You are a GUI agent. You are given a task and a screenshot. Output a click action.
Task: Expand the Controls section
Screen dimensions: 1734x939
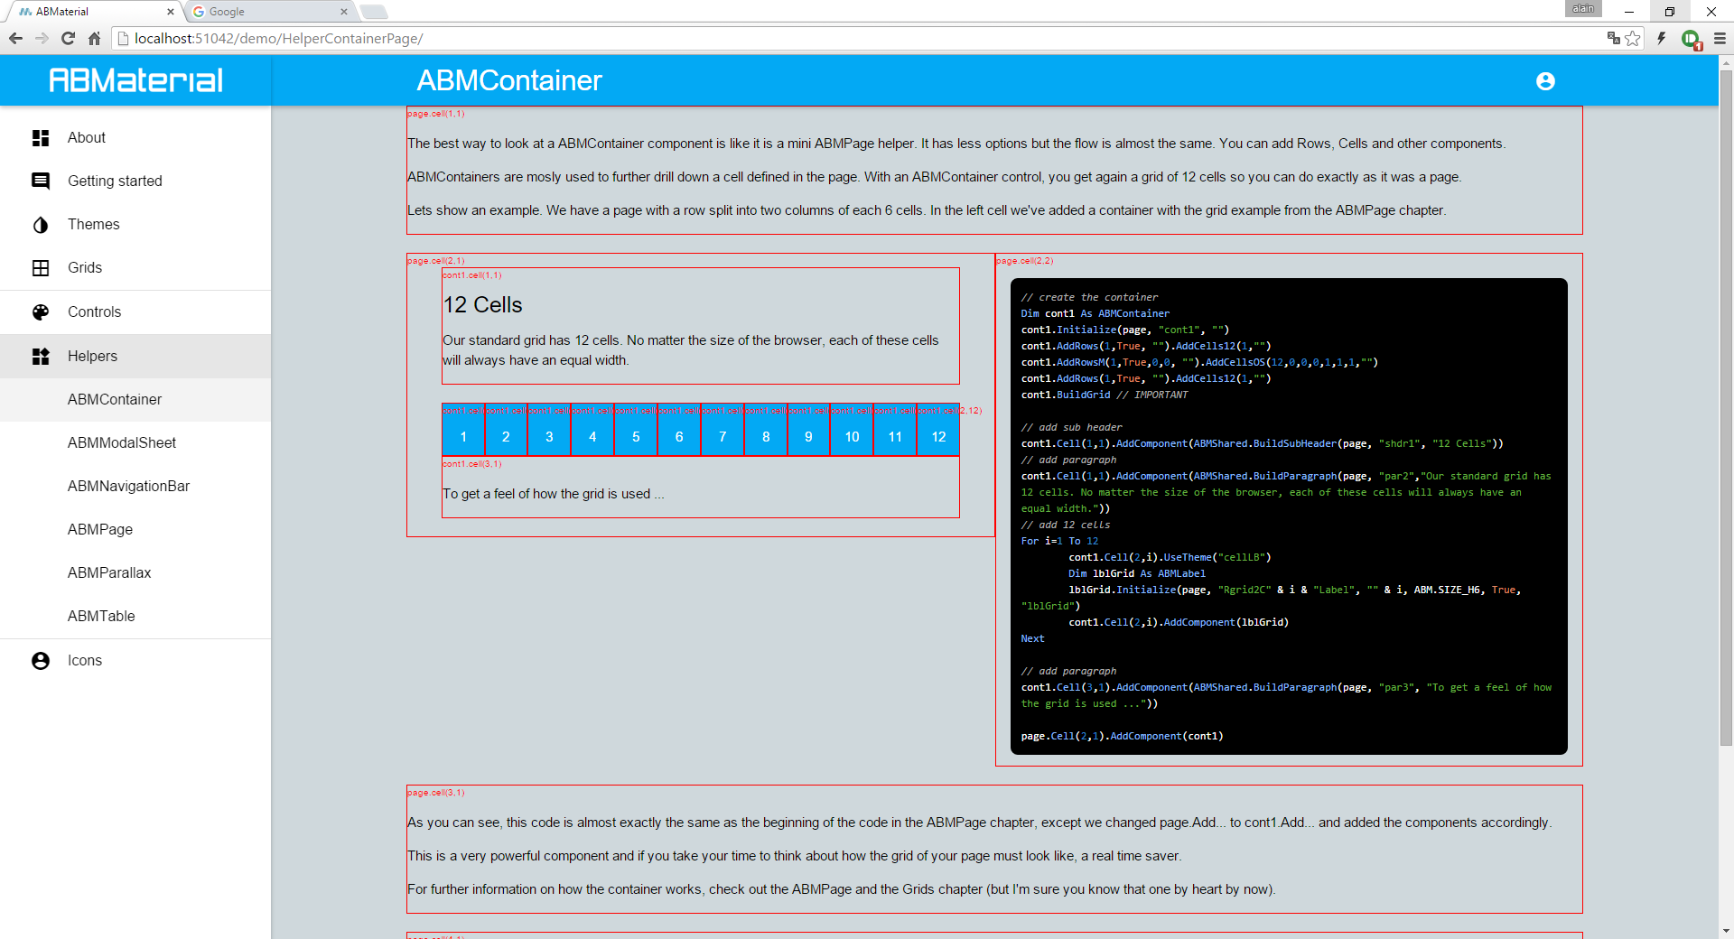(135, 312)
